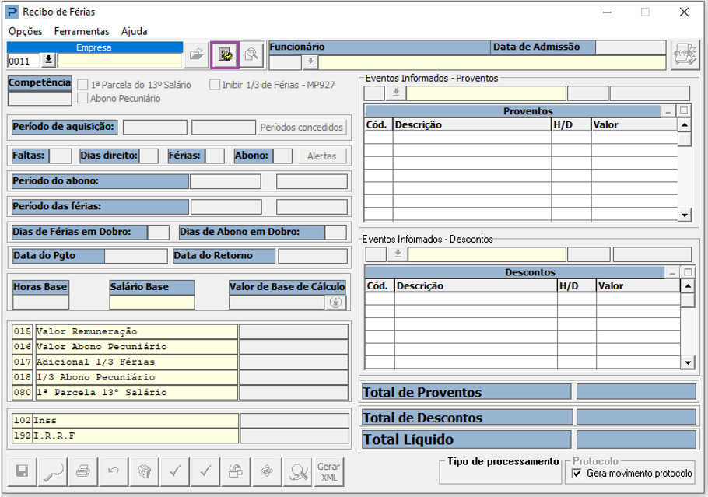This screenshot has height=497, width=708.
Task: Click Proventos grid scroll down arrow
Action: (x=685, y=215)
